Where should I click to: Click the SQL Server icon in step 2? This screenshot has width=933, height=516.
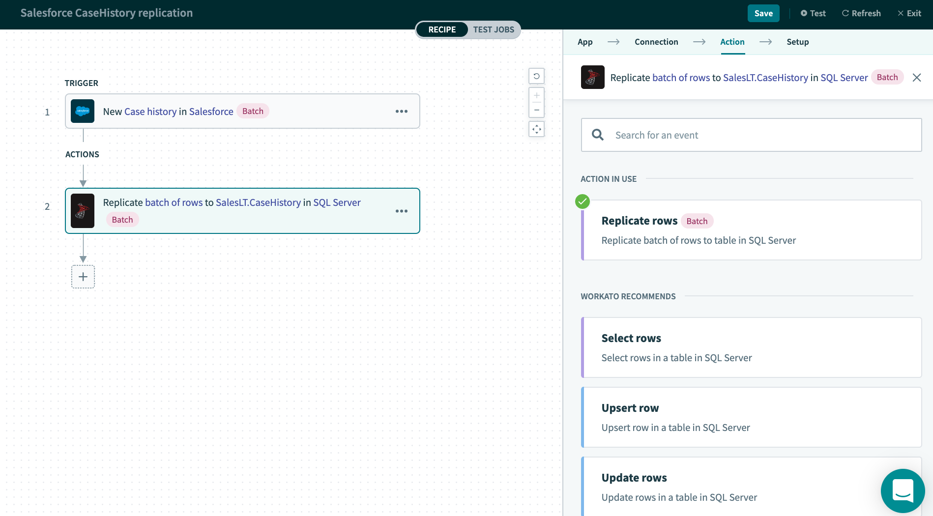pos(83,211)
